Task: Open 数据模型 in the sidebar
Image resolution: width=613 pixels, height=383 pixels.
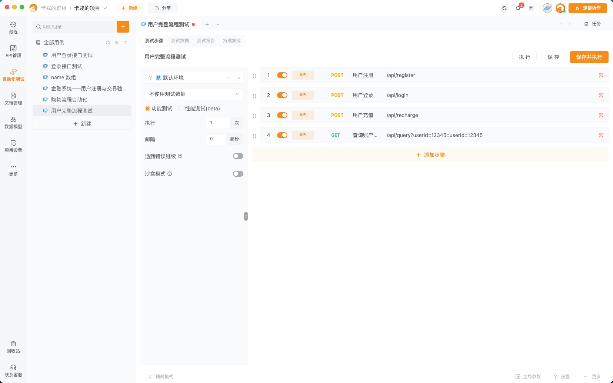Action: pos(13,123)
